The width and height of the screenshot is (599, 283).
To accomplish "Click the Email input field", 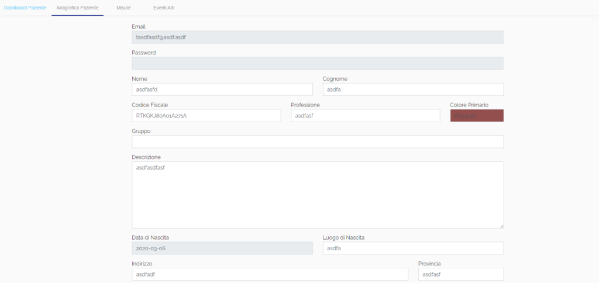I will tap(318, 37).
